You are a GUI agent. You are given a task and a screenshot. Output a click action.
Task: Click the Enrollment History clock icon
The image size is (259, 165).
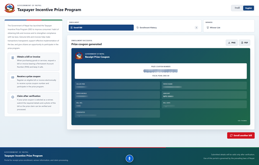(138, 27)
